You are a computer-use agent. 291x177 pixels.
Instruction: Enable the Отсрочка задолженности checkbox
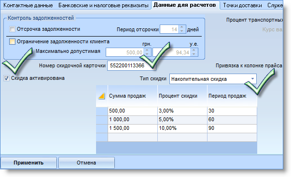tap(12, 29)
